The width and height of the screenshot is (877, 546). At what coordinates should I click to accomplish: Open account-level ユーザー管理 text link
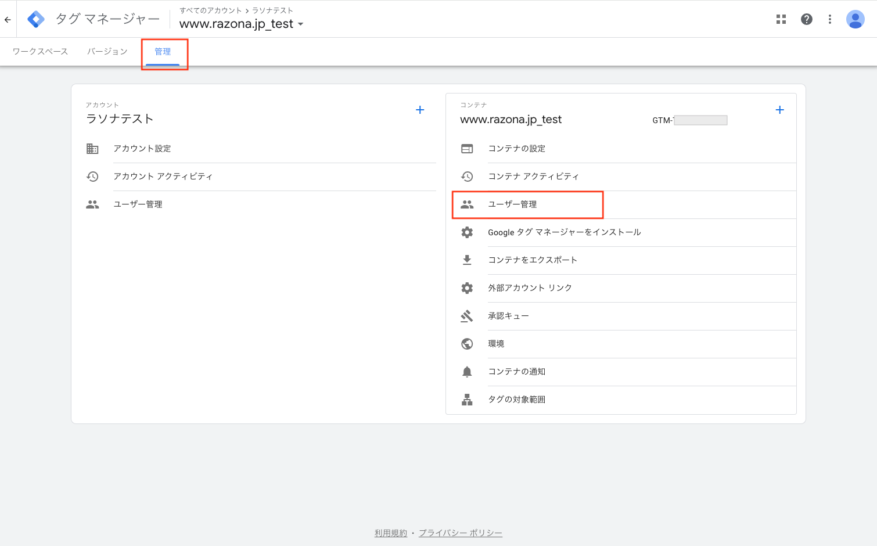[x=138, y=204]
